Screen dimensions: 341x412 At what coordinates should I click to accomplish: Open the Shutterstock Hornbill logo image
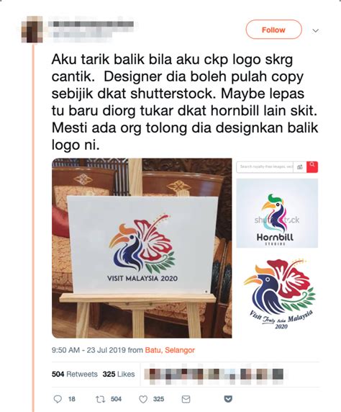pyautogui.click(x=277, y=213)
